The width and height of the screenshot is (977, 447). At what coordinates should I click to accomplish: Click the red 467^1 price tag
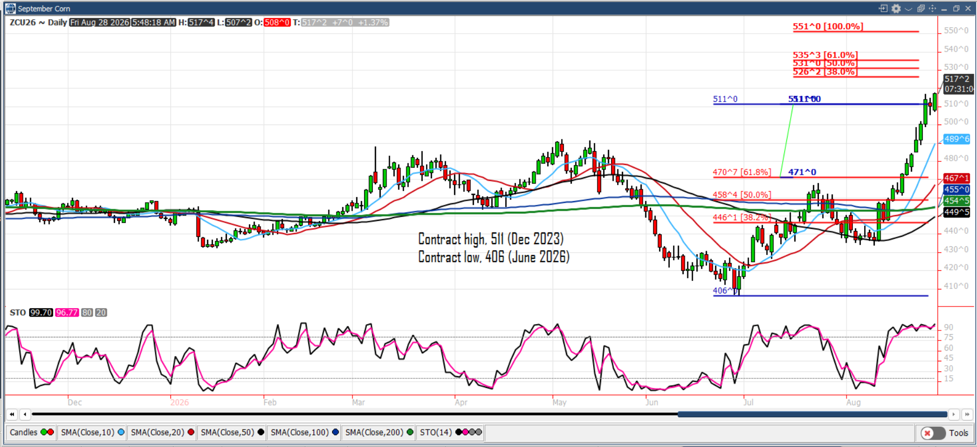[957, 178]
